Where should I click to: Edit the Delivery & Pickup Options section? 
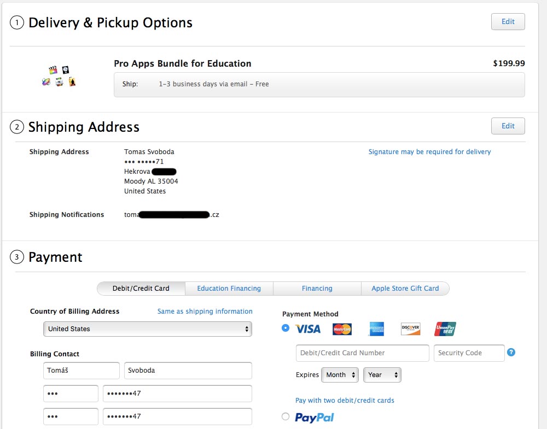[x=508, y=22]
